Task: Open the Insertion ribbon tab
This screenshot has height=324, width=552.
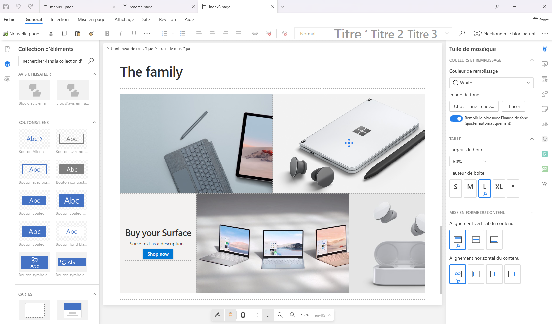Action: click(60, 19)
